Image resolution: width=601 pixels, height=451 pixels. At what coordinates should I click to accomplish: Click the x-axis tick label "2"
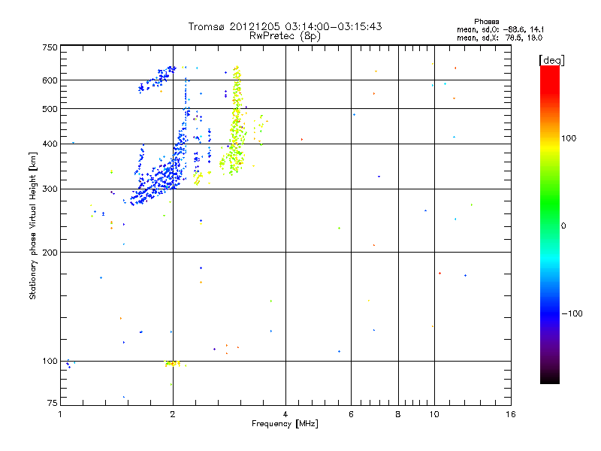(x=173, y=414)
